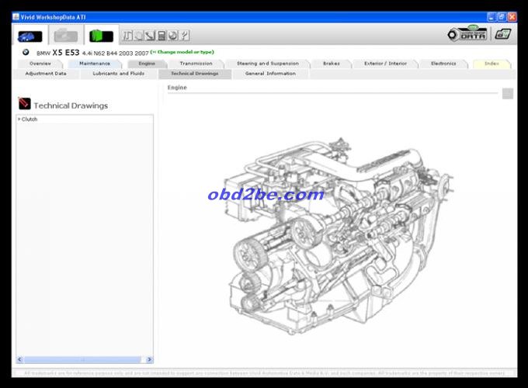Open the General Information sub-tab
The image size is (528, 388).
270,74
